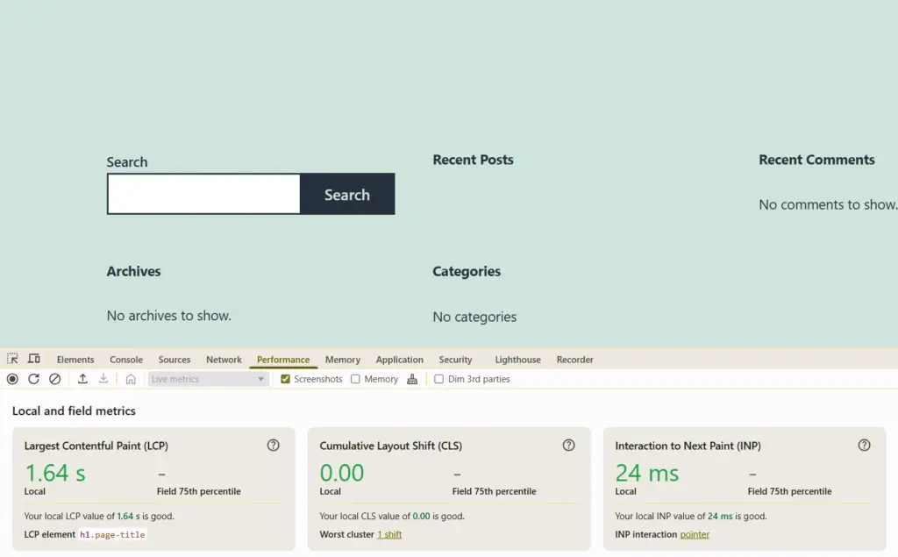Click into the page search input field
The height and width of the screenshot is (557, 898).
203,194
